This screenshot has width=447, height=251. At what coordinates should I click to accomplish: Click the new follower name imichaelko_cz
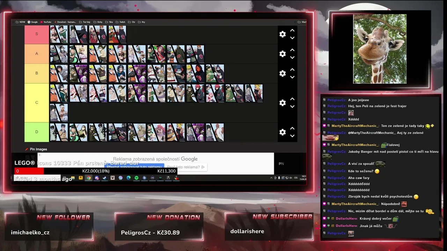pyautogui.click(x=30, y=233)
